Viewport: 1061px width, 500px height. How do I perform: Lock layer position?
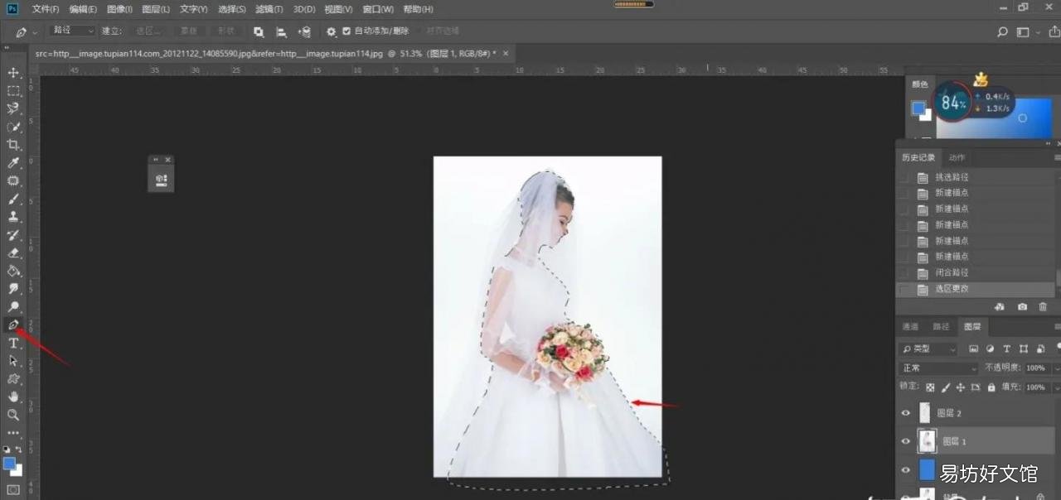(961, 387)
